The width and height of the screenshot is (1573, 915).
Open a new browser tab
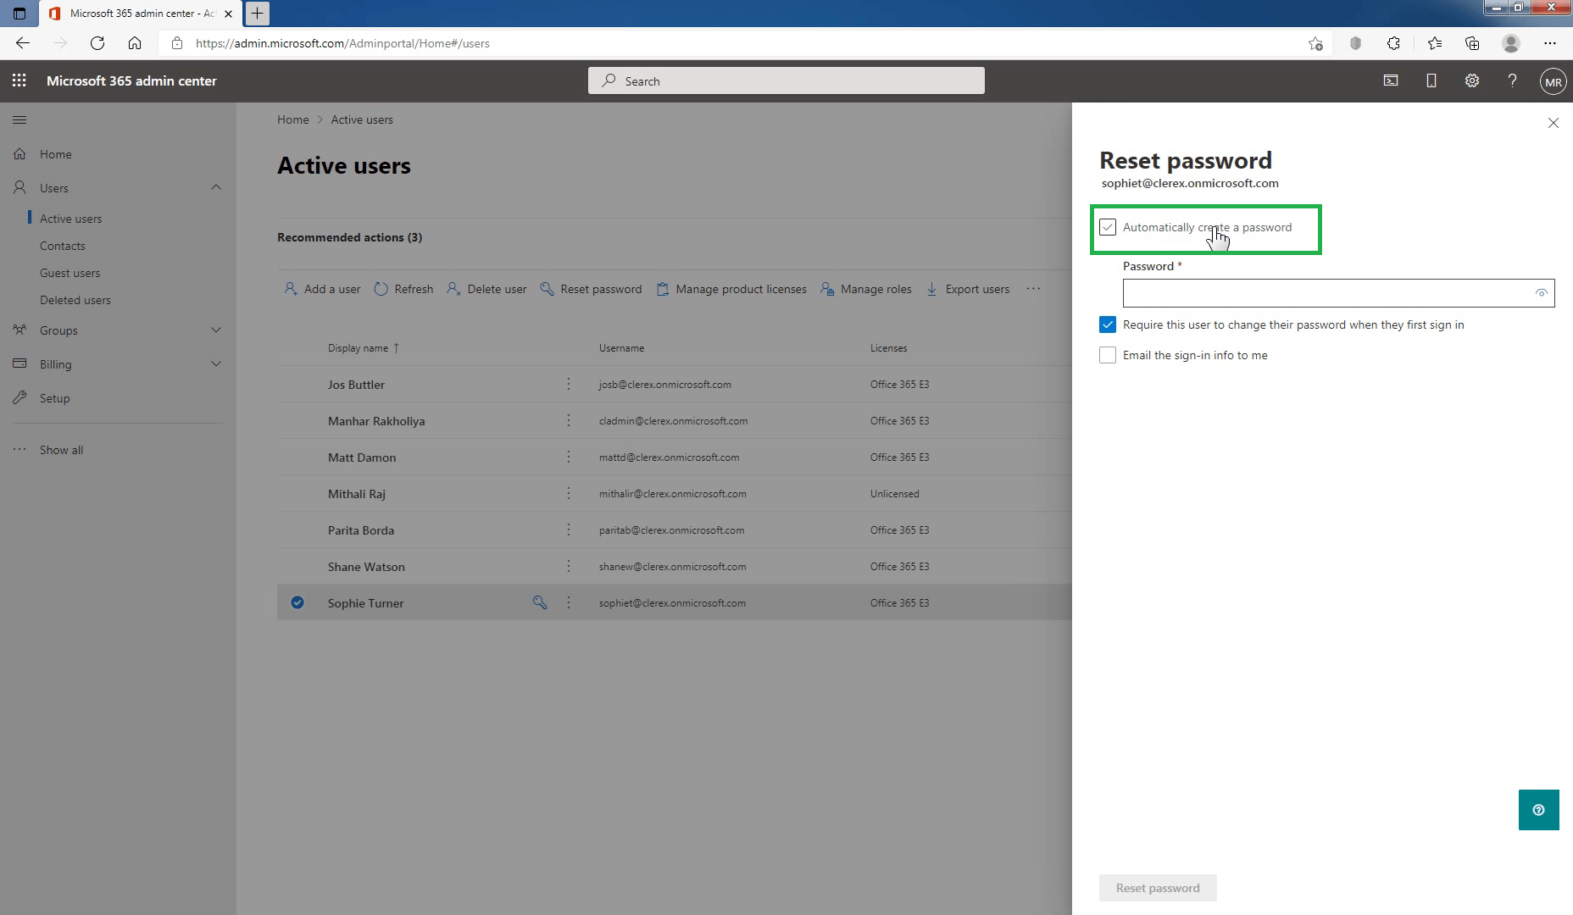(x=257, y=13)
